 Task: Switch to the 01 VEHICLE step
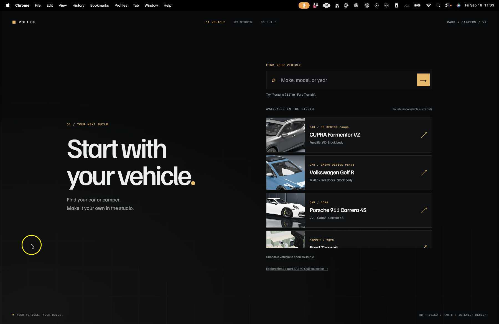pos(215,22)
